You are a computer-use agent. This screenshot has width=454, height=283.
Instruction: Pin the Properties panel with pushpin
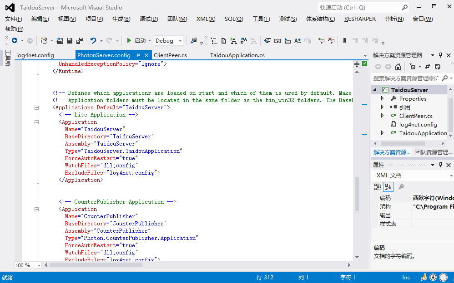(x=440, y=165)
